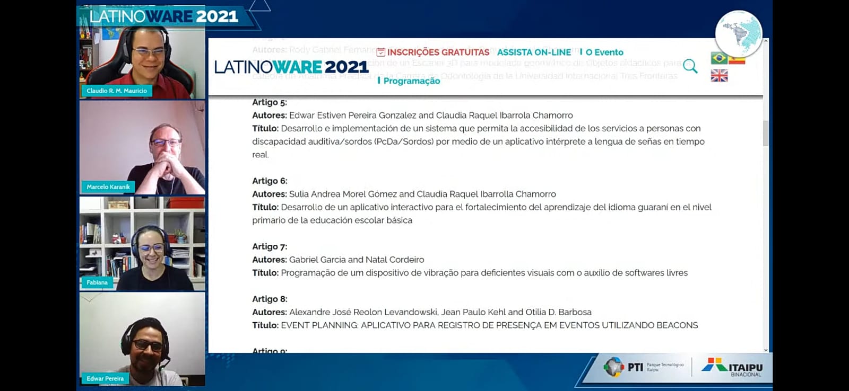
Task: Click the Latinoware 2021 stream overlay banner
Action: coord(163,16)
